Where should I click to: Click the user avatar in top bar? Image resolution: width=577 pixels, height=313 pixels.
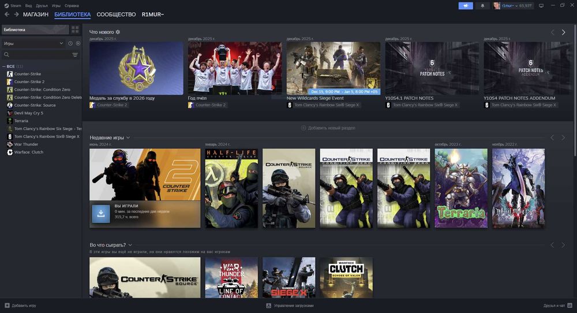coord(496,6)
